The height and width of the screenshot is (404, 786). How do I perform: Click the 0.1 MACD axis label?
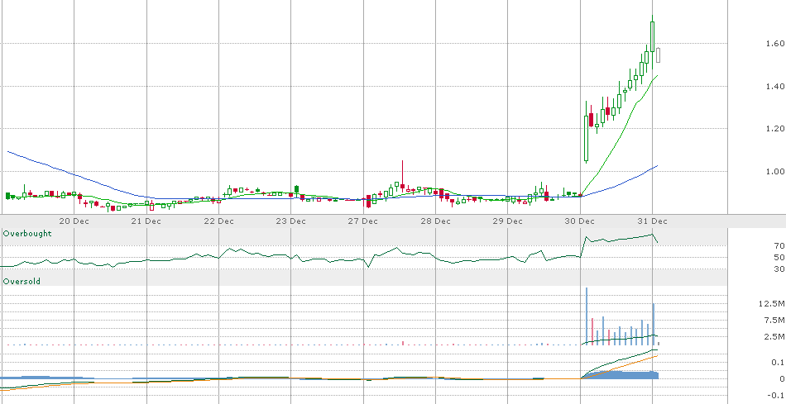(x=779, y=363)
